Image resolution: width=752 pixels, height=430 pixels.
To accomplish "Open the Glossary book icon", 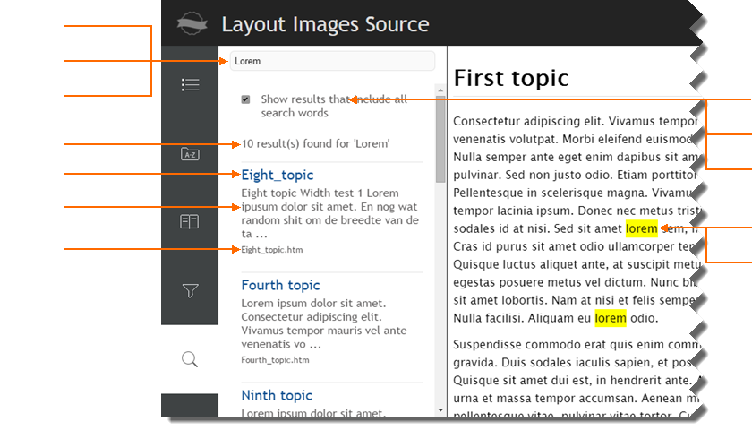I will click(190, 221).
